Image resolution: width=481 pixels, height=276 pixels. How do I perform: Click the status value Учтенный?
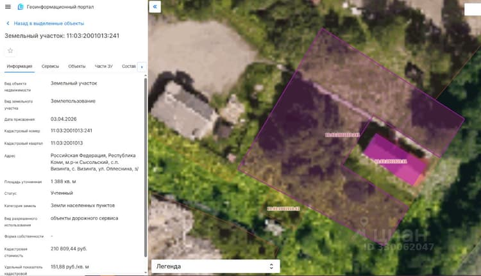62,193
